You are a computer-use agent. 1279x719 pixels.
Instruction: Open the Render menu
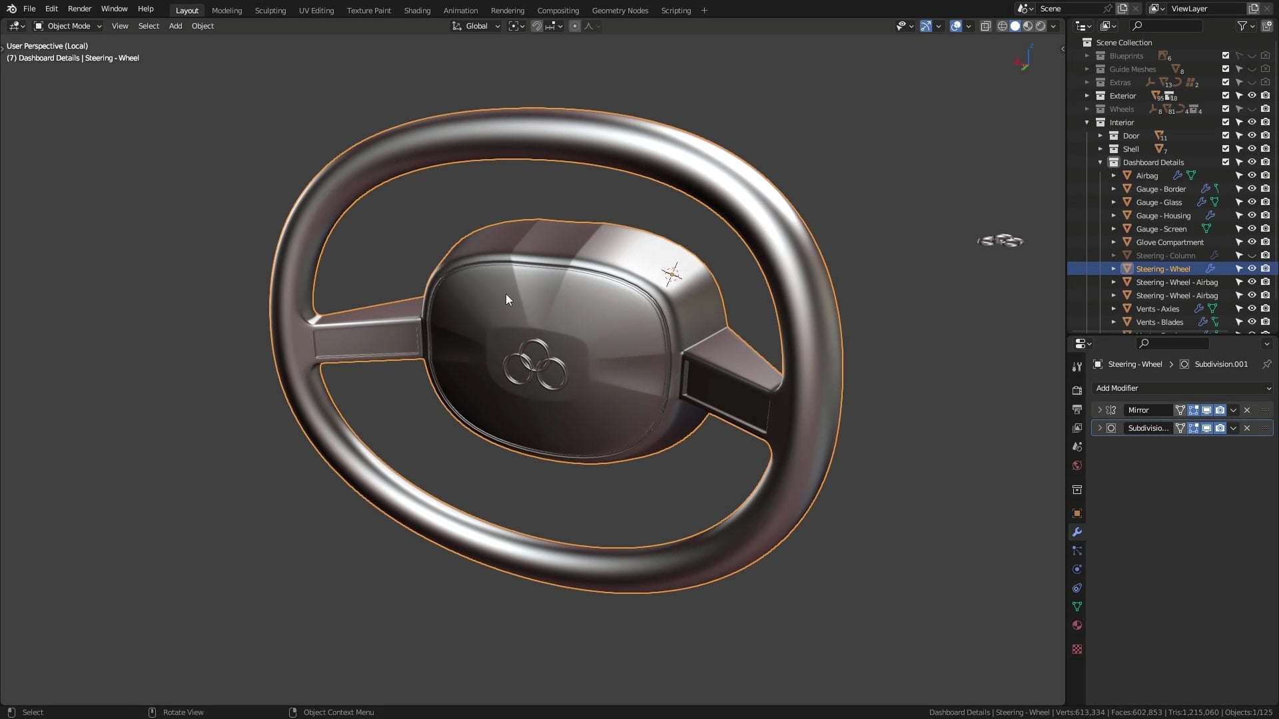pyautogui.click(x=79, y=9)
